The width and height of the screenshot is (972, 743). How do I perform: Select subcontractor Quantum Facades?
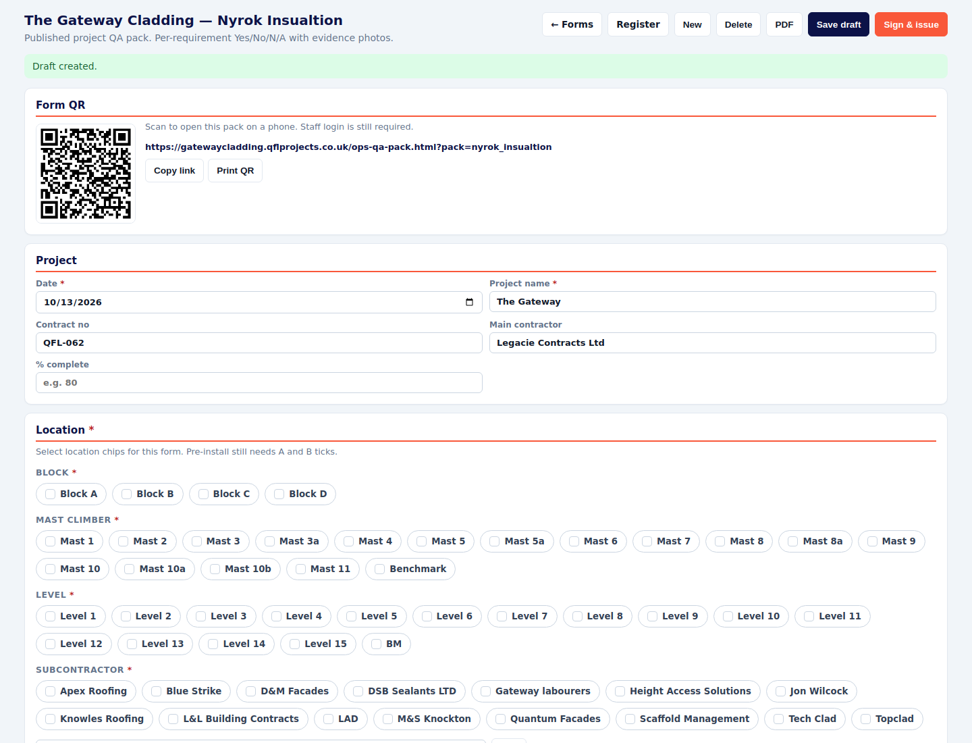[548, 719]
